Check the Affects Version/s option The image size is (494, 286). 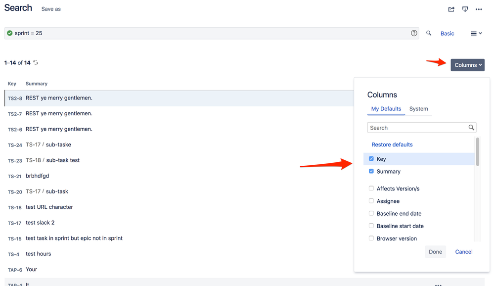click(x=371, y=189)
